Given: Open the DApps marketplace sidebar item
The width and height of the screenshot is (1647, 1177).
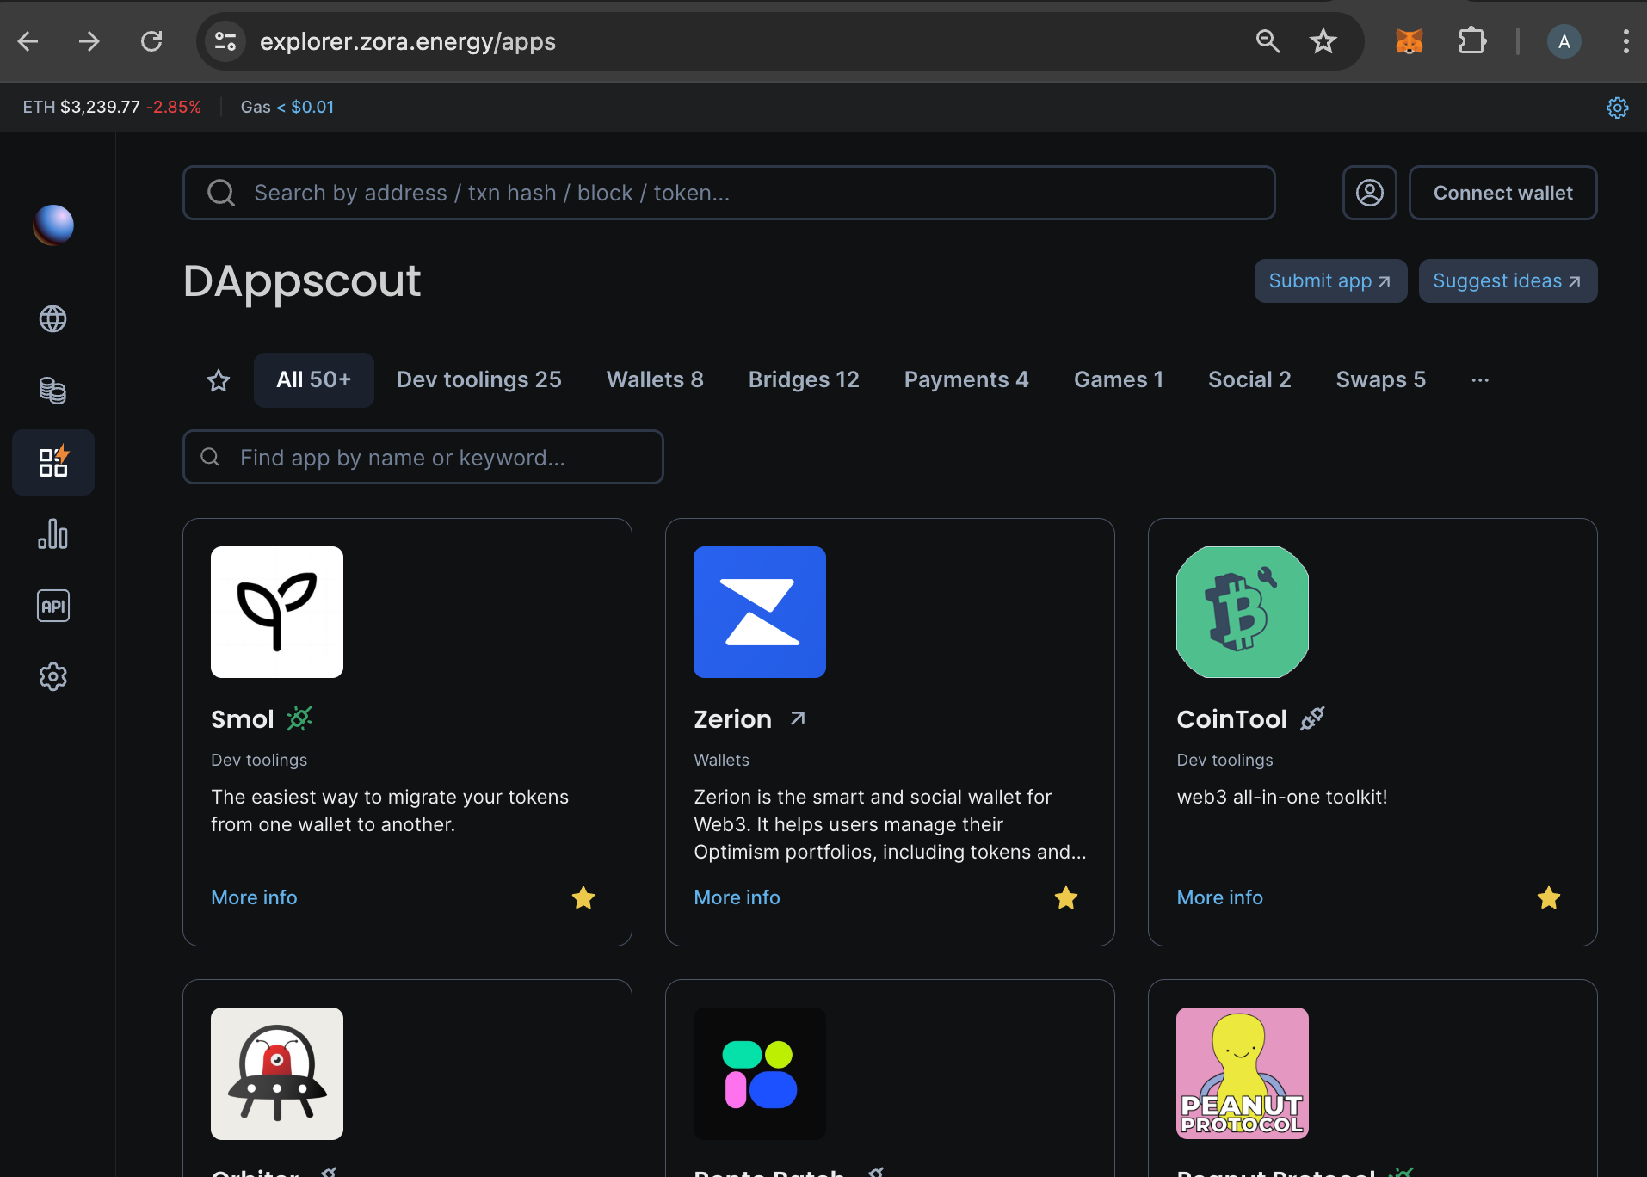Looking at the screenshot, I should 53,462.
